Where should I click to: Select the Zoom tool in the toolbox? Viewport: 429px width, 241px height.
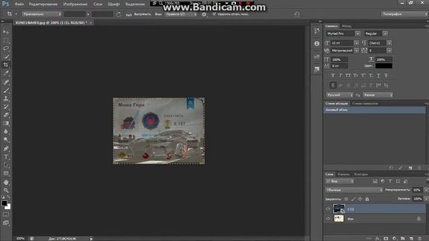coord(6,190)
